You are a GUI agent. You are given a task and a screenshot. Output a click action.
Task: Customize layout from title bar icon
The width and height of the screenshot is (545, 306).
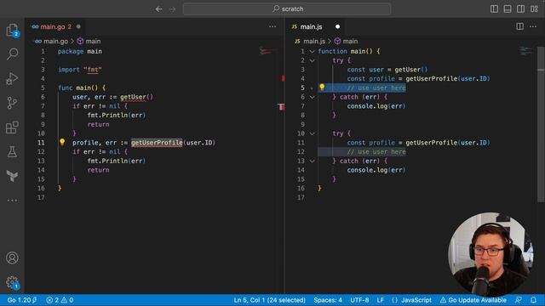534,9
